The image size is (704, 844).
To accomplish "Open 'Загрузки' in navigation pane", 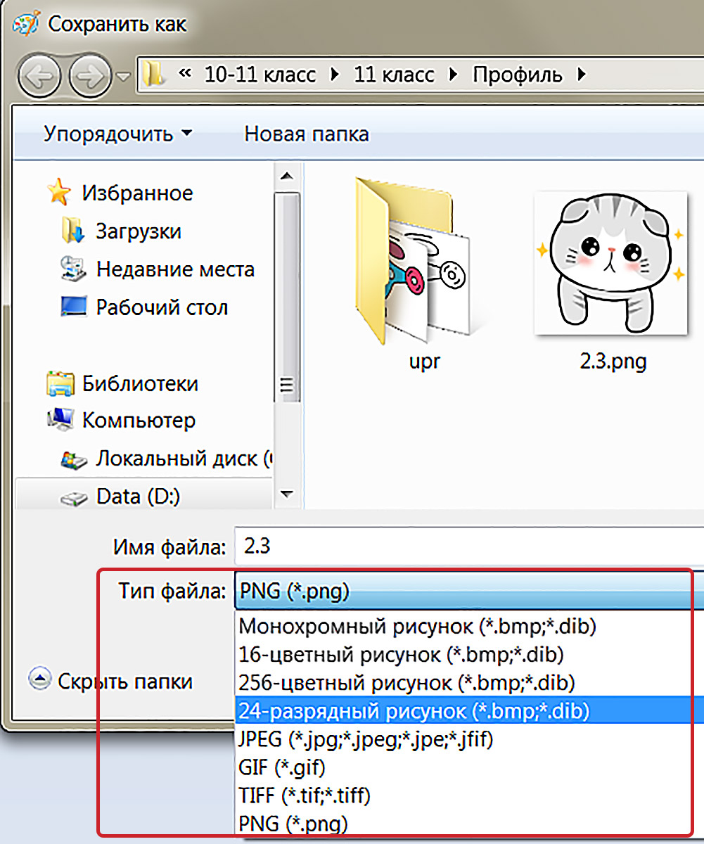I will [x=139, y=231].
